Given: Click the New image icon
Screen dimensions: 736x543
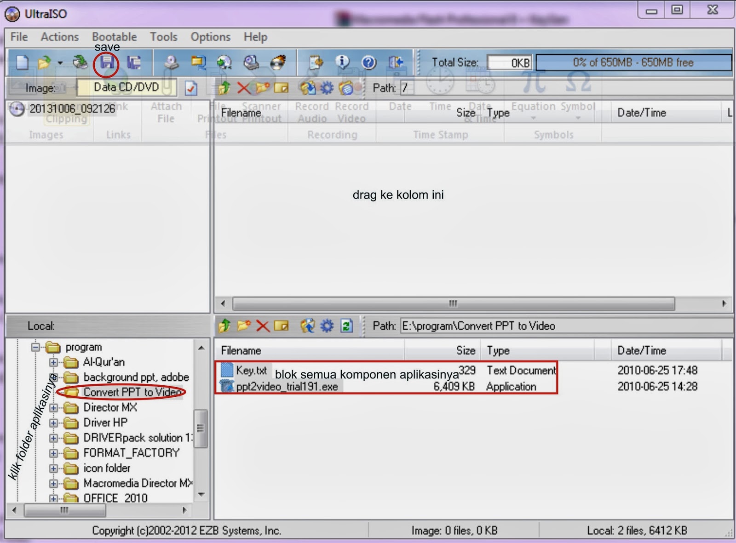Looking at the screenshot, I should click(x=22, y=62).
